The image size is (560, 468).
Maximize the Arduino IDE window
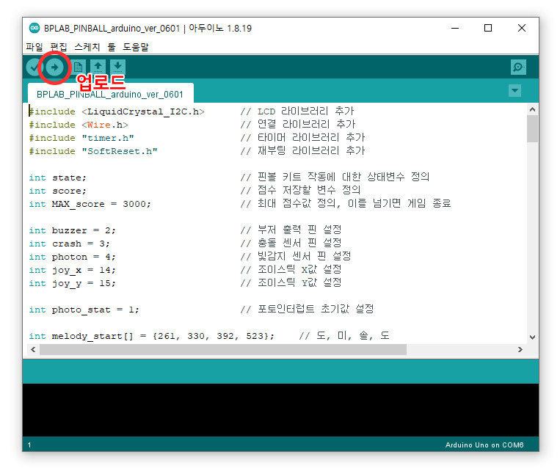click(488, 28)
